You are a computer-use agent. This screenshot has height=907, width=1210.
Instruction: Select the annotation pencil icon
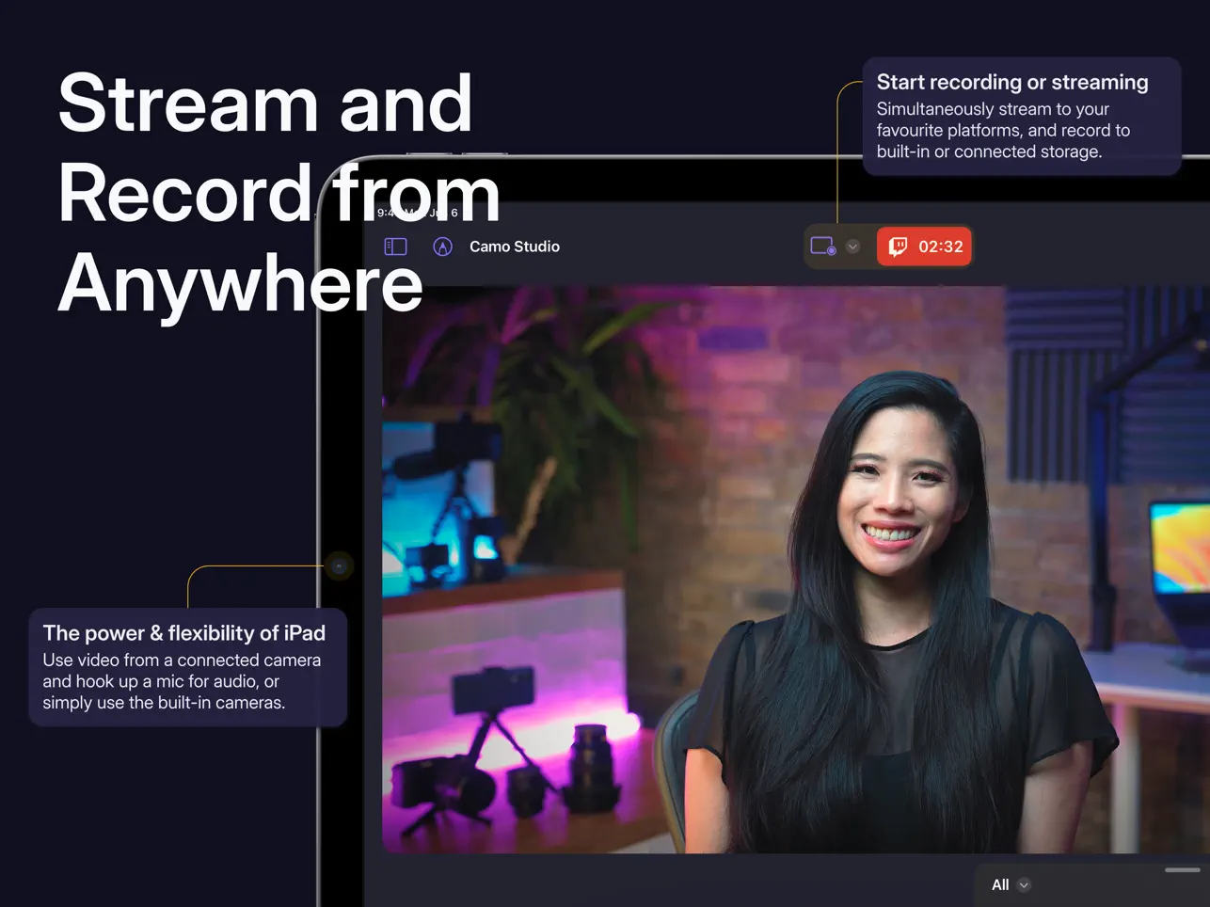[x=442, y=247]
